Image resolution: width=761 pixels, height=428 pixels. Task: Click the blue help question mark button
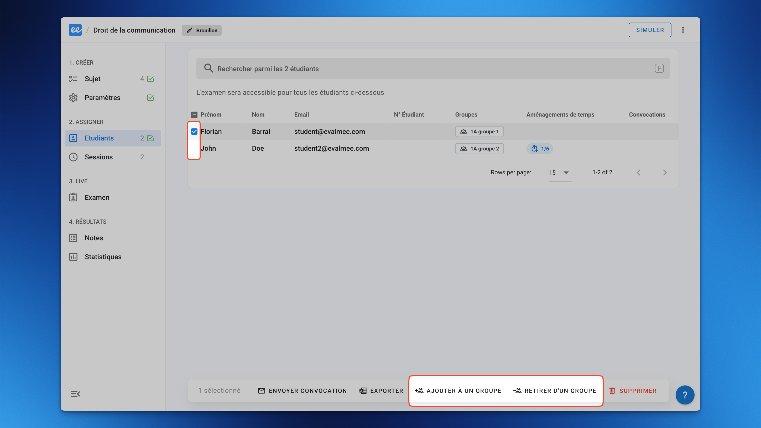[x=685, y=395]
